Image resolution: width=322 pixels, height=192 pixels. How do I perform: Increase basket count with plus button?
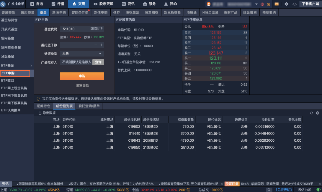pyautogui.click(x=101, y=45)
